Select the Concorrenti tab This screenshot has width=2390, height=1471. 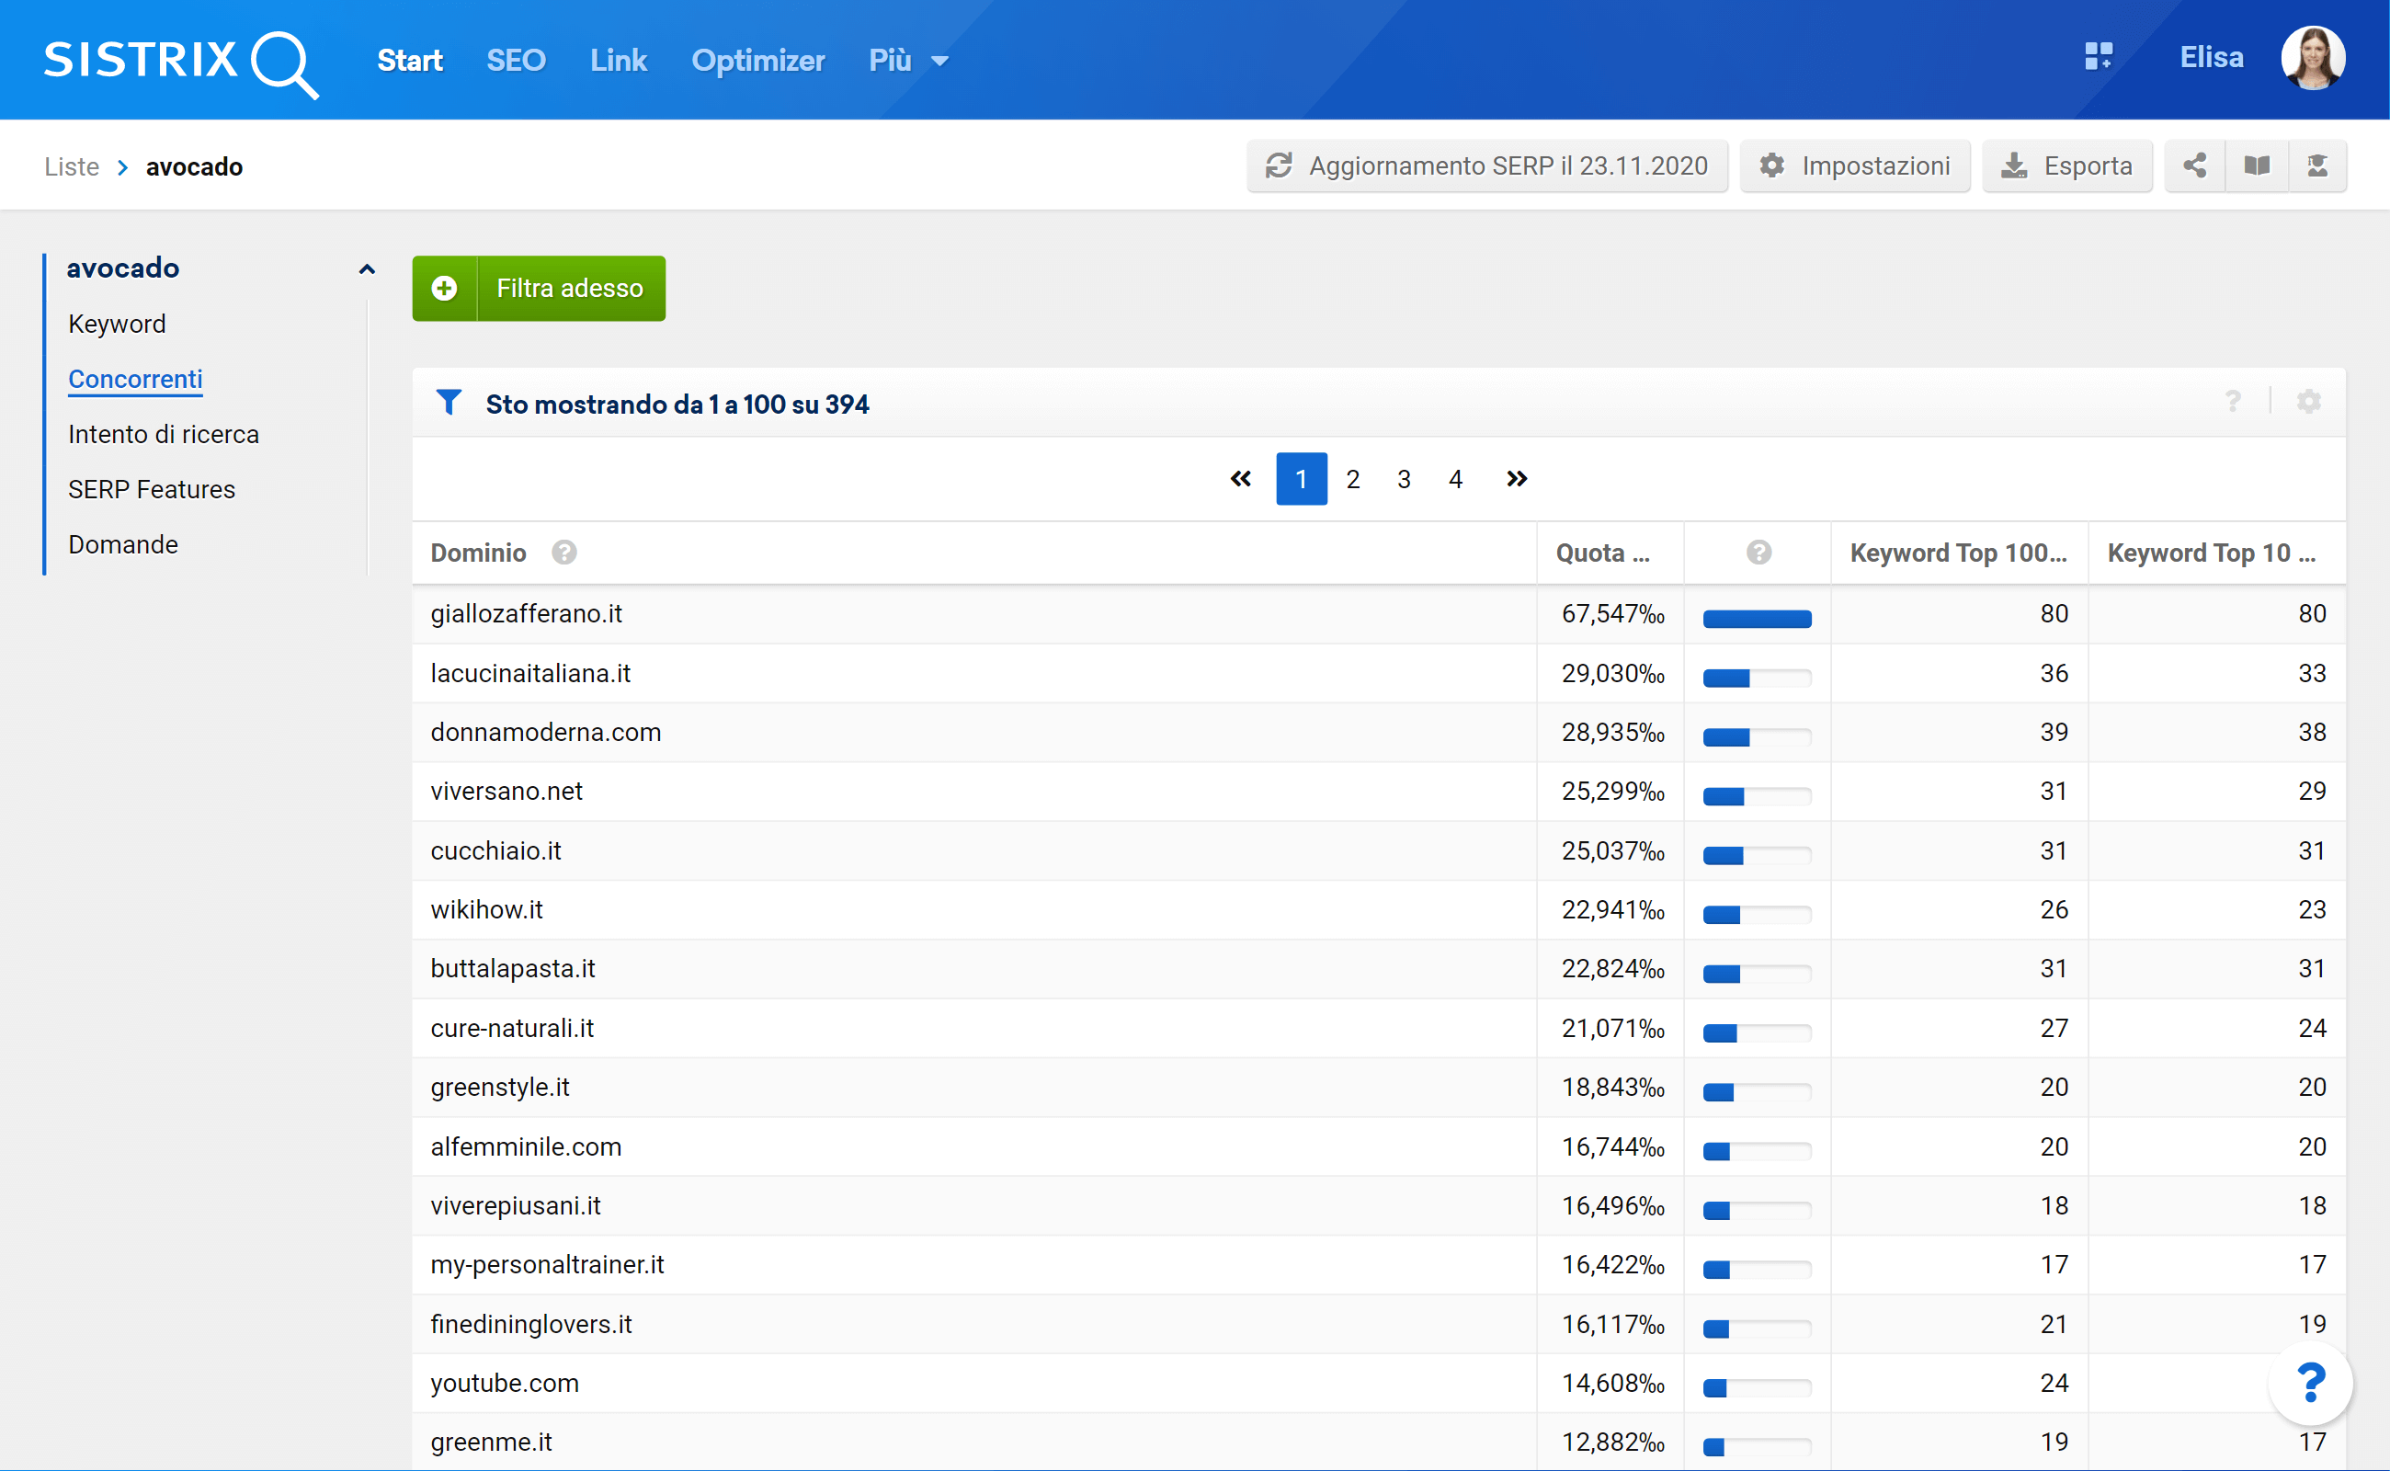[x=135, y=379]
